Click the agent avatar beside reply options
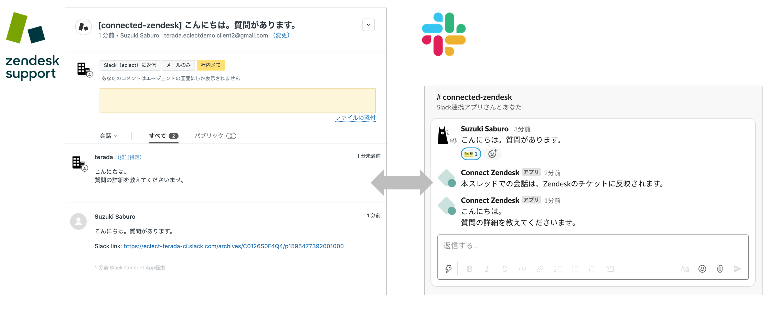Viewport: 768px width, 313px height. (x=85, y=69)
